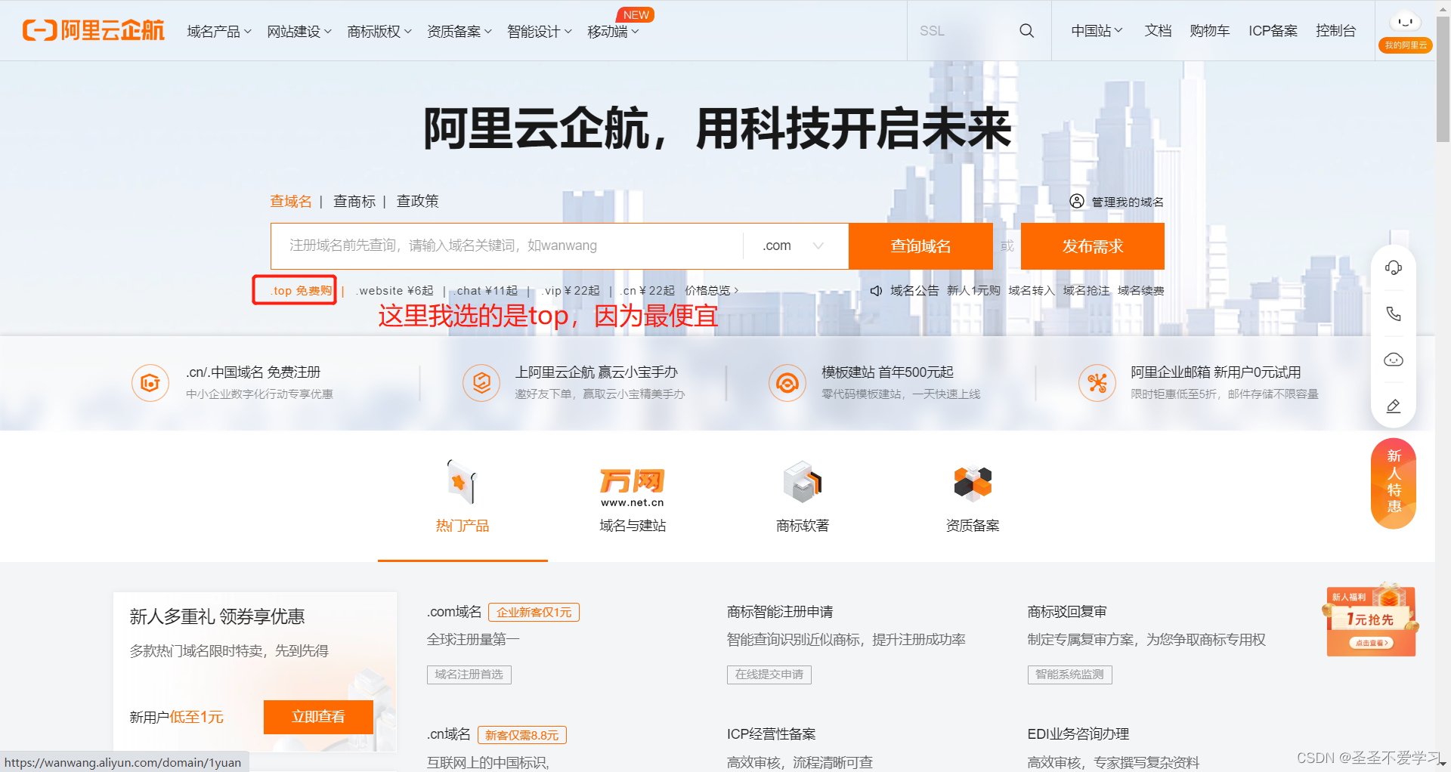Open the .com domain suffix dropdown

pyautogui.click(x=794, y=245)
